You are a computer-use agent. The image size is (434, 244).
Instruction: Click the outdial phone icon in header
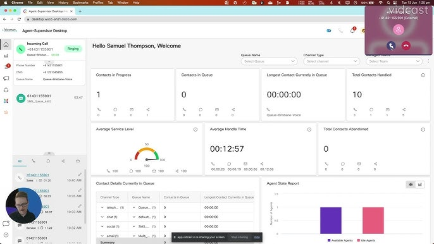pyautogui.click(x=340, y=31)
